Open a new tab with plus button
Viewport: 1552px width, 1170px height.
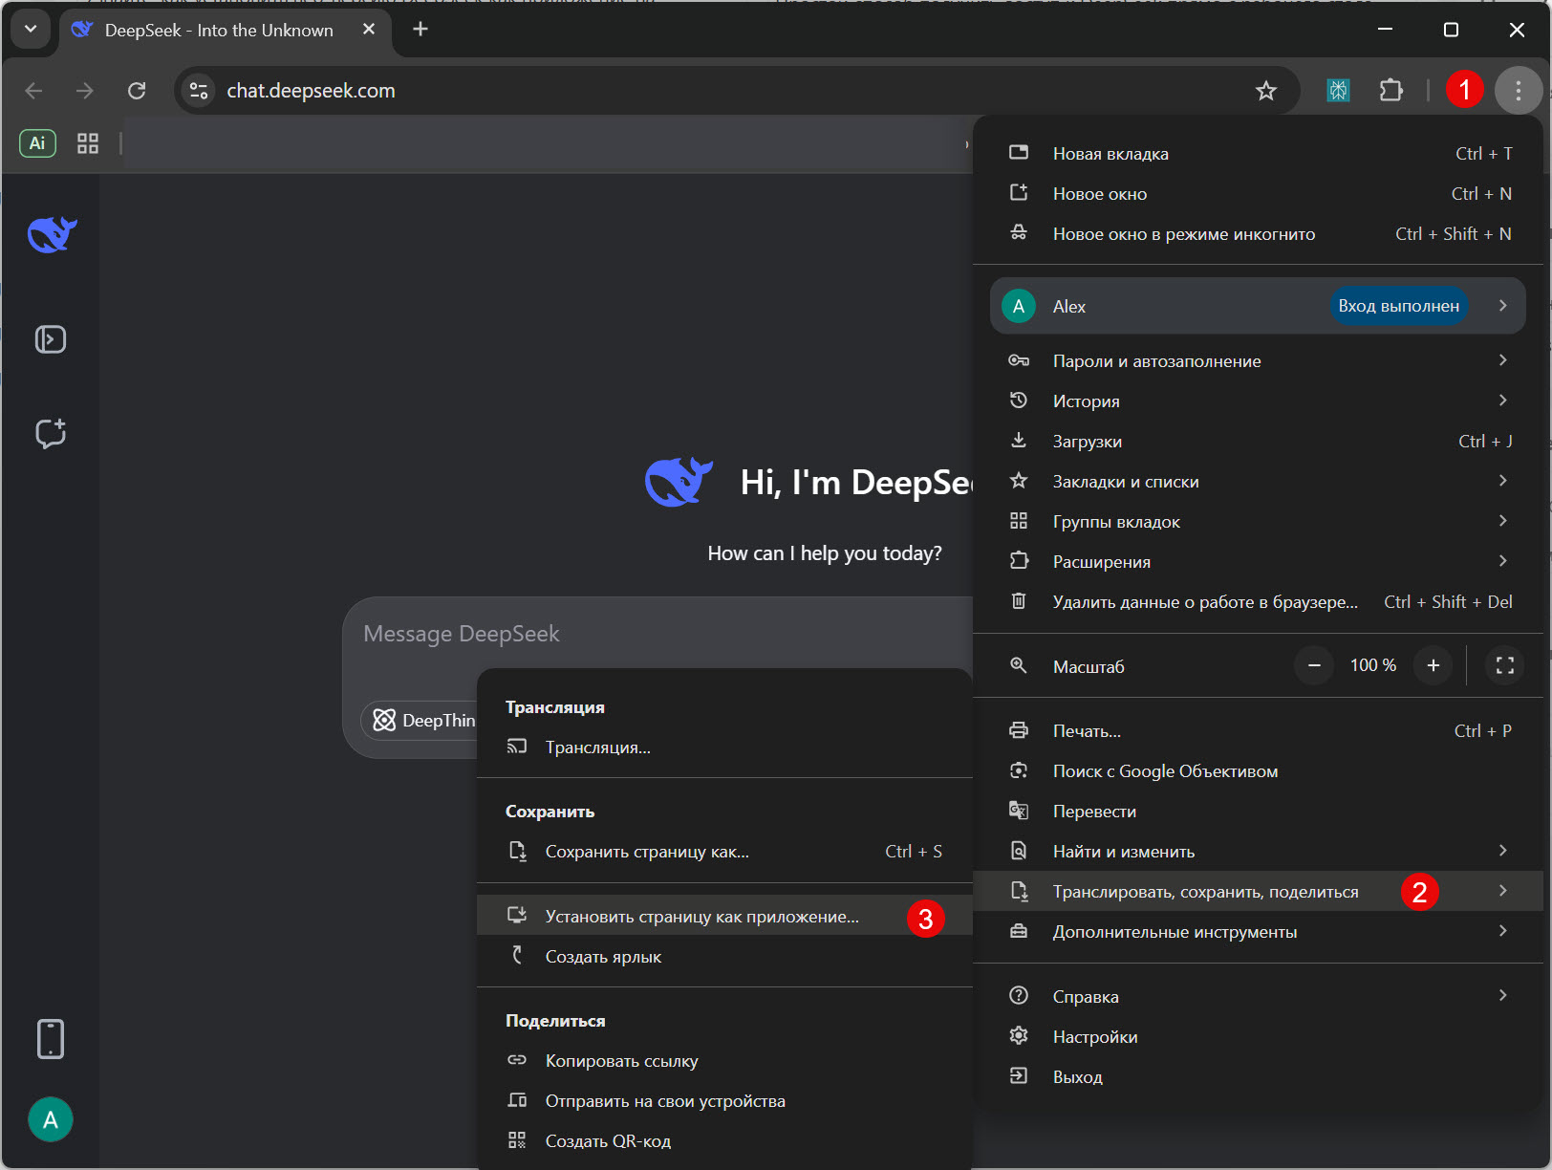(x=420, y=29)
